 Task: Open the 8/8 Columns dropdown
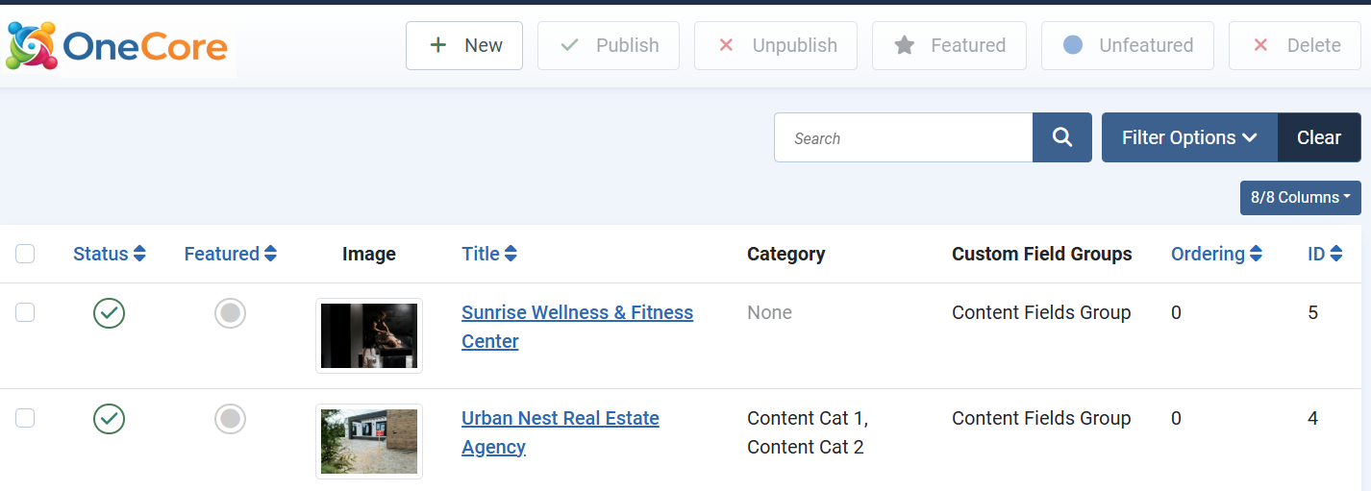click(1300, 198)
